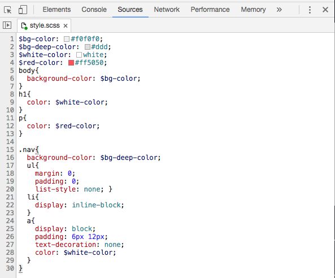This screenshot has width=335, height=278.
Task: Open the #f0f0f0 color swatch
Action: [x=67, y=39]
